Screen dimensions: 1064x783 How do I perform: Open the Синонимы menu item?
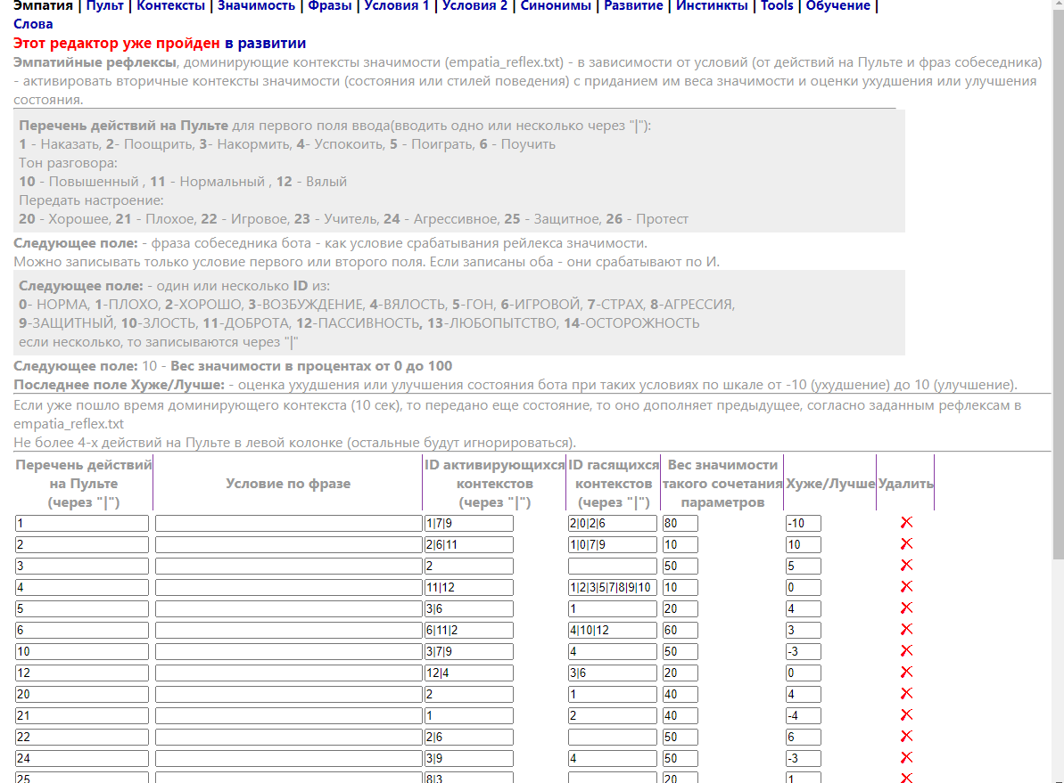pyautogui.click(x=555, y=6)
